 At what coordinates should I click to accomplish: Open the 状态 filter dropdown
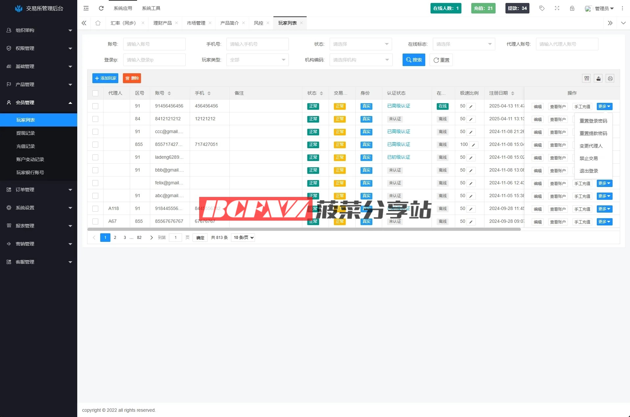coord(361,44)
